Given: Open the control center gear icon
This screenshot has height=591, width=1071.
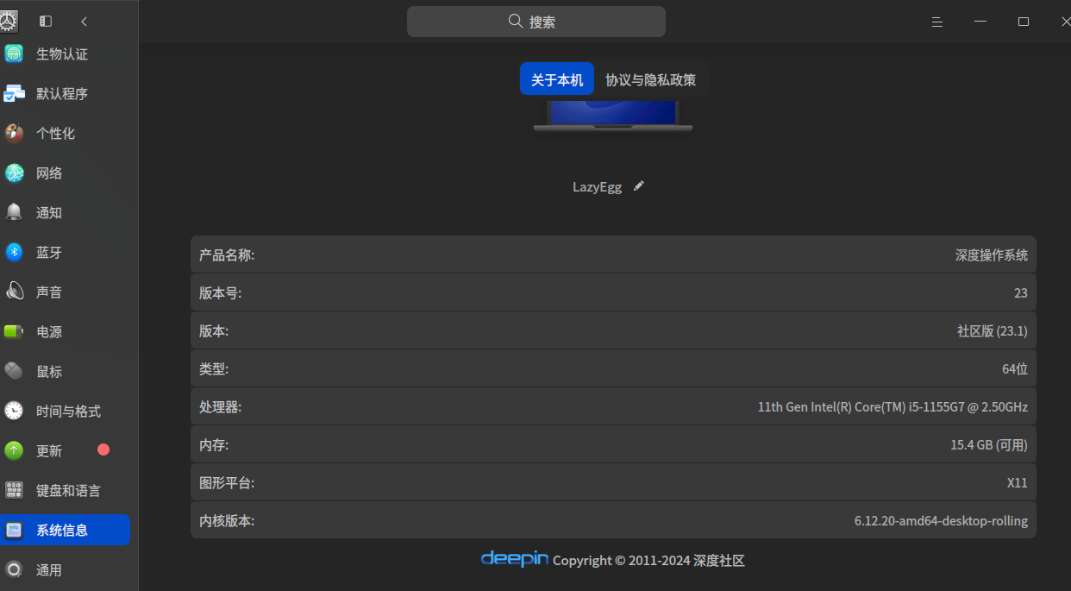Looking at the screenshot, I should coord(8,22).
